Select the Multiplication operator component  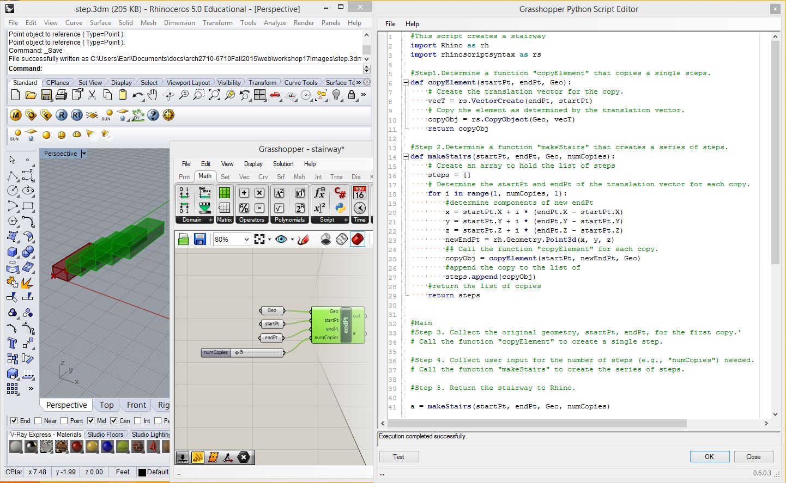259,193
